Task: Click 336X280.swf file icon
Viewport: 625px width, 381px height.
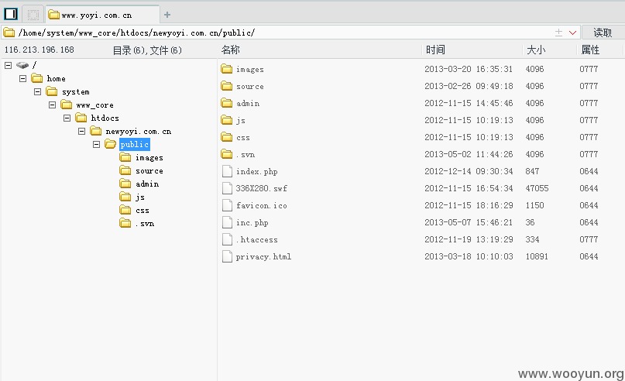Action: pyautogui.click(x=227, y=188)
